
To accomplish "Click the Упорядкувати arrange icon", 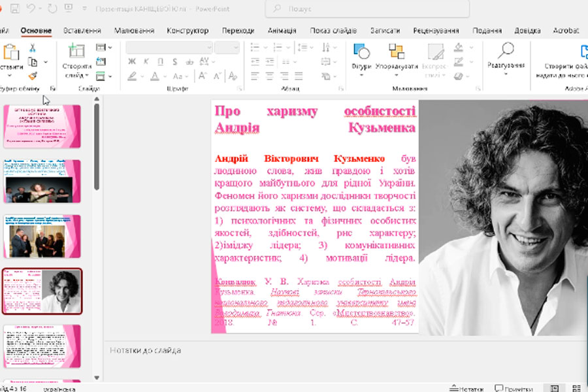I will coord(397,52).
